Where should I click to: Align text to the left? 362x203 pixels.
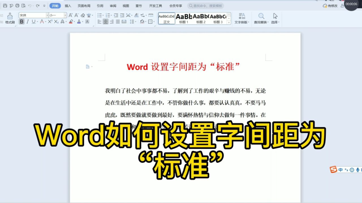click(100, 22)
